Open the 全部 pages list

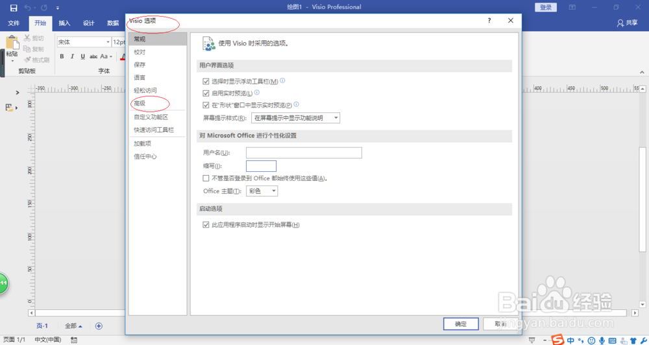click(x=73, y=326)
